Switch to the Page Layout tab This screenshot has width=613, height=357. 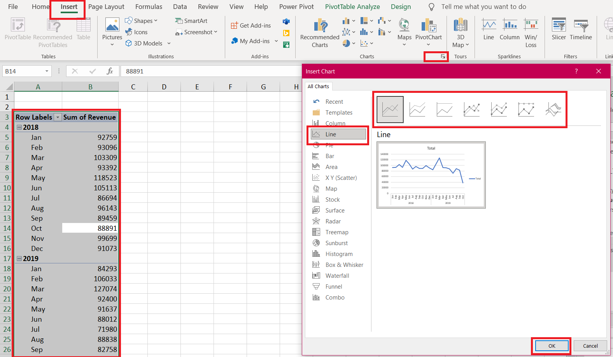(x=106, y=7)
